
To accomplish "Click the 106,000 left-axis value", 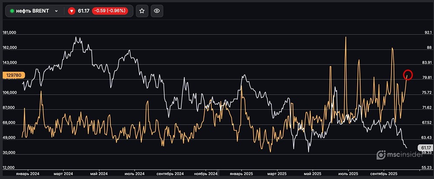I will (10, 93).
